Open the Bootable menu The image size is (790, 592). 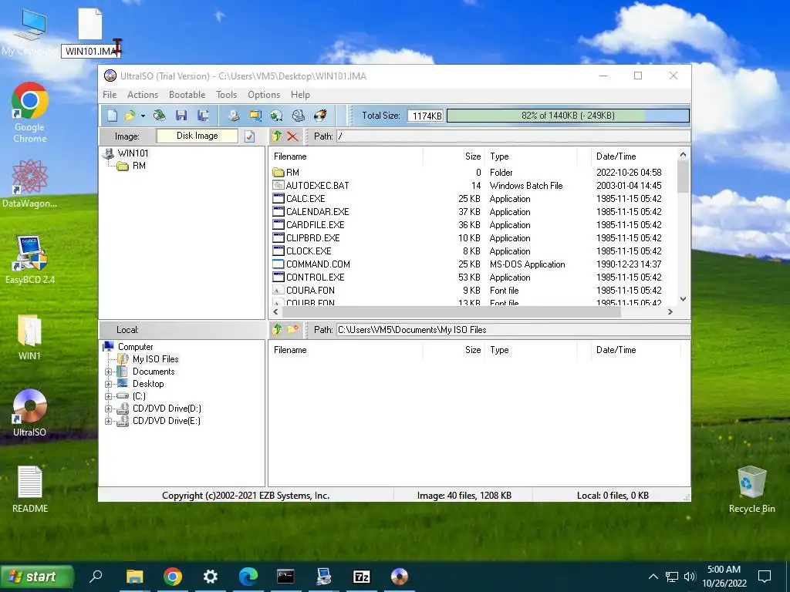(187, 95)
